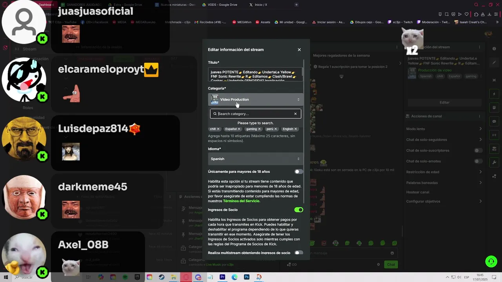Image resolution: width=502 pixels, height=282 pixels.
Task: Expand Configurar objetivos settings
Action: 480,201
